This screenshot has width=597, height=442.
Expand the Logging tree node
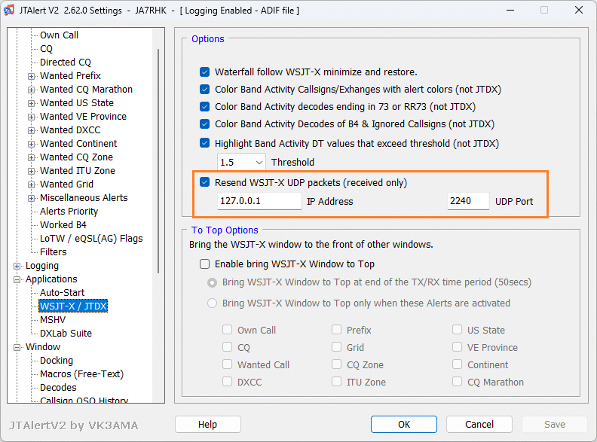(x=17, y=266)
